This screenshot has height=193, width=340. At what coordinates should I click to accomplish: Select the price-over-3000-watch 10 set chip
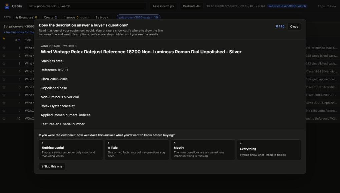(x=138, y=18)
